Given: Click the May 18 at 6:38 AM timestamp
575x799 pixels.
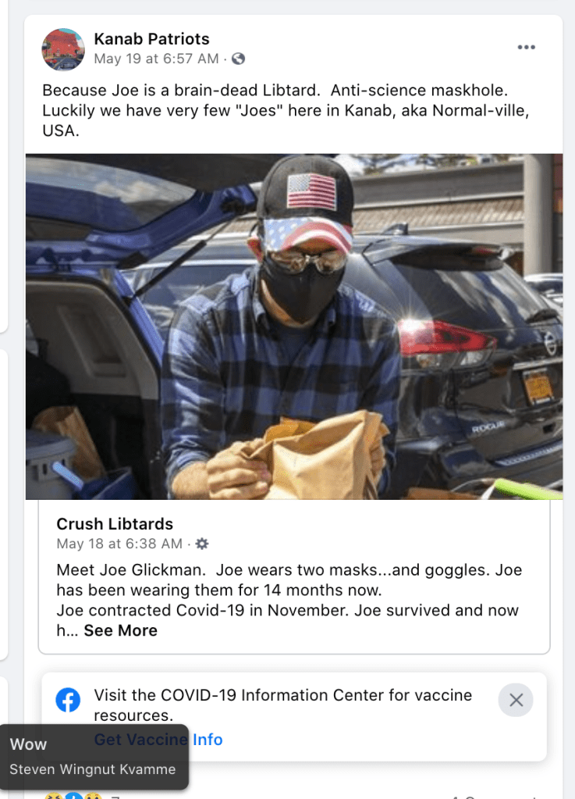Looking at the screenshot, I should pyautogui.click(x=119, y=544).
